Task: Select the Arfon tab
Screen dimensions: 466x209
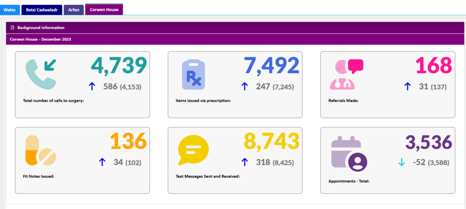Action: [x=73, y=9]
